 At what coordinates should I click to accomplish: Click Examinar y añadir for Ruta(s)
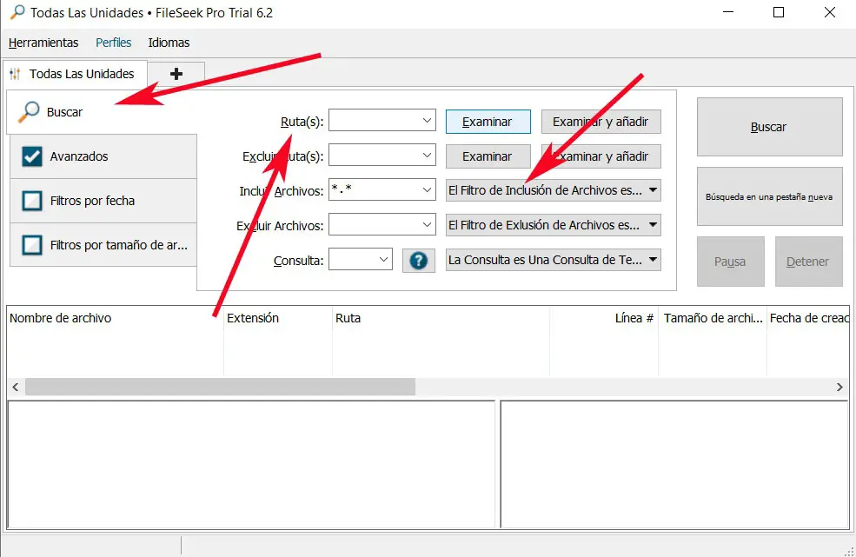(601, 122)
